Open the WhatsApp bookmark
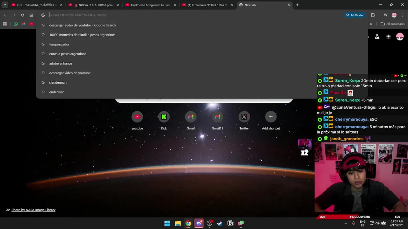The width and height of the screenshot is (408, 229). (16, 24)
